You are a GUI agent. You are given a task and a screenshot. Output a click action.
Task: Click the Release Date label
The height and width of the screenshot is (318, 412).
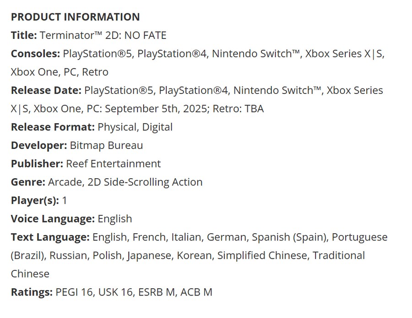46,90
